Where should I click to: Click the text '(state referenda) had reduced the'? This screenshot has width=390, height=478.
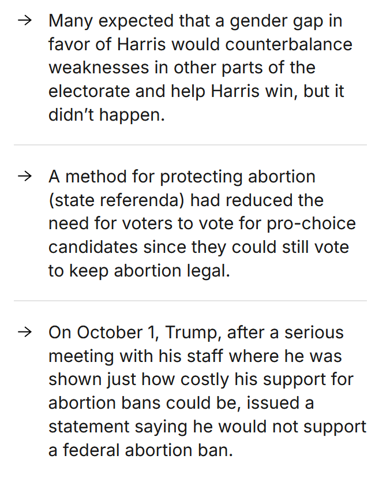[x=186, y=200]
